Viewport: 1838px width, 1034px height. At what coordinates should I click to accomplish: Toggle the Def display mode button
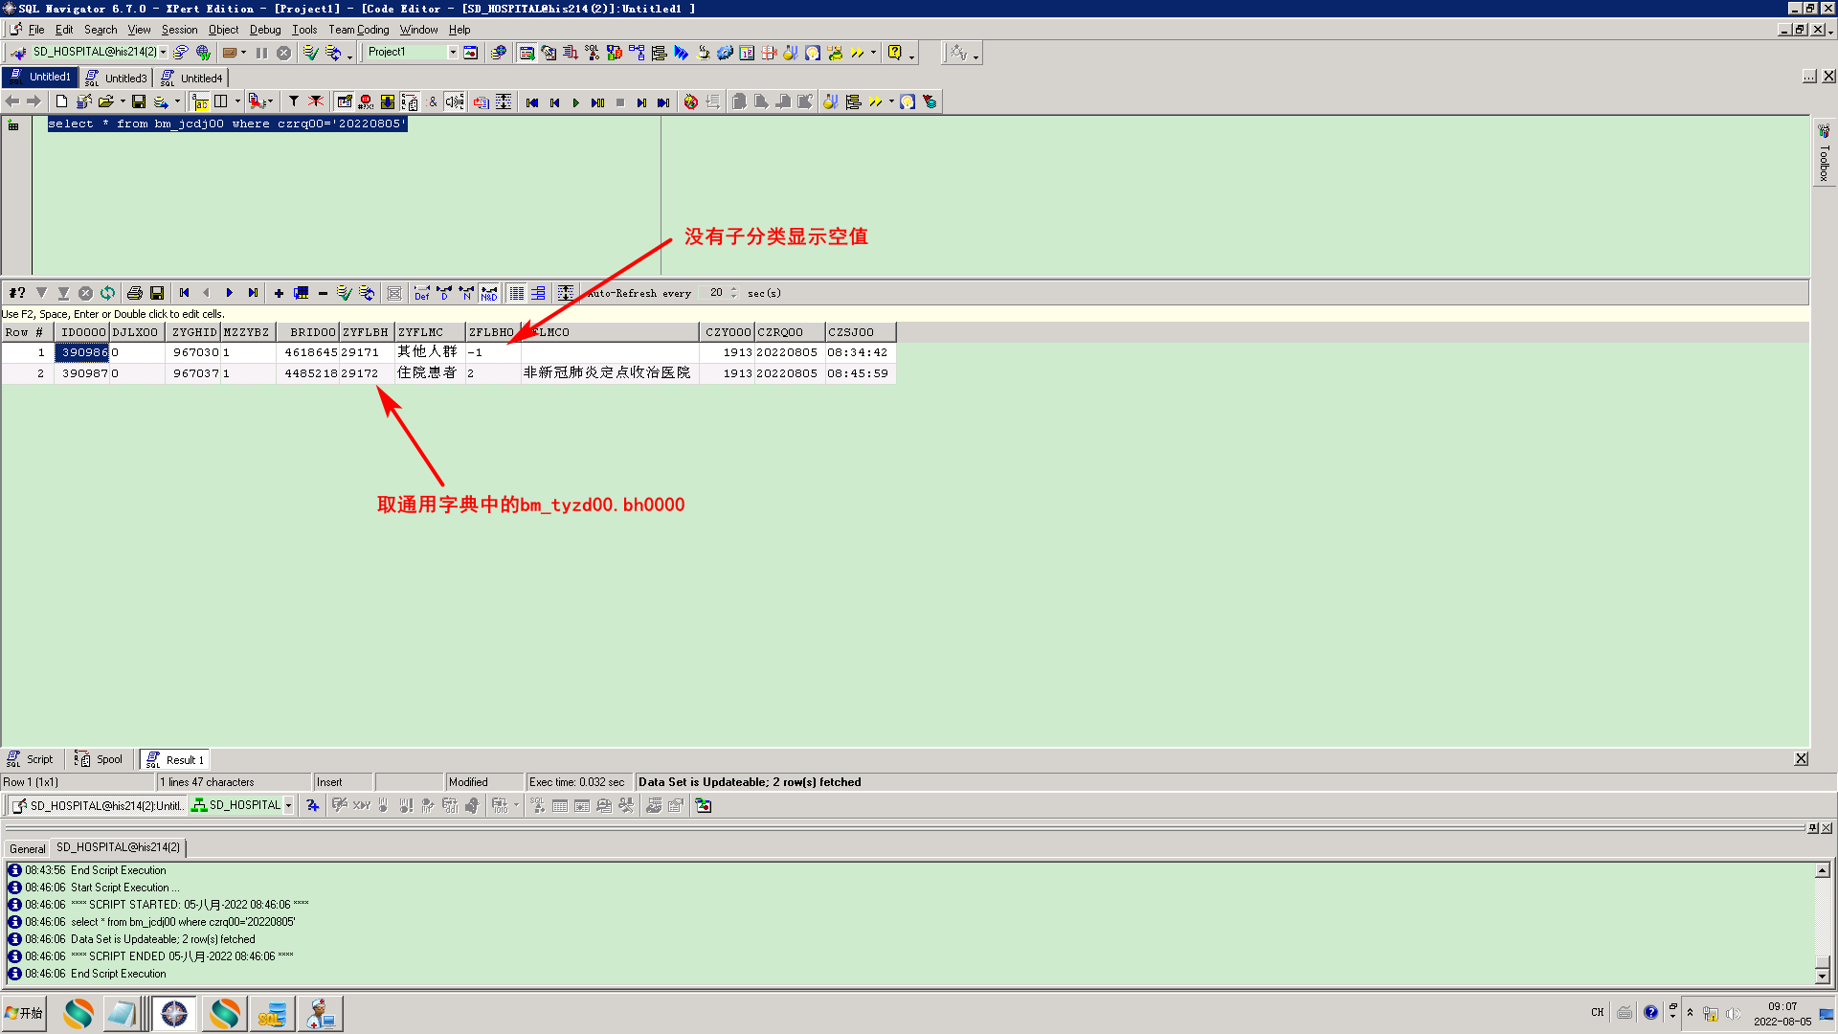click(x=421, y=293)
